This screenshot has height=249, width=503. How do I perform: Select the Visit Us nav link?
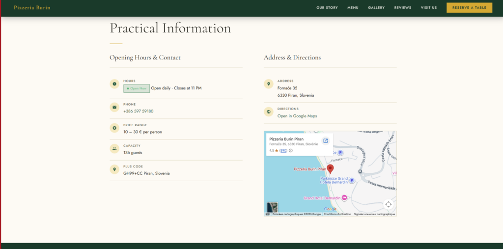pyautogui.click(x=428, y=8)
